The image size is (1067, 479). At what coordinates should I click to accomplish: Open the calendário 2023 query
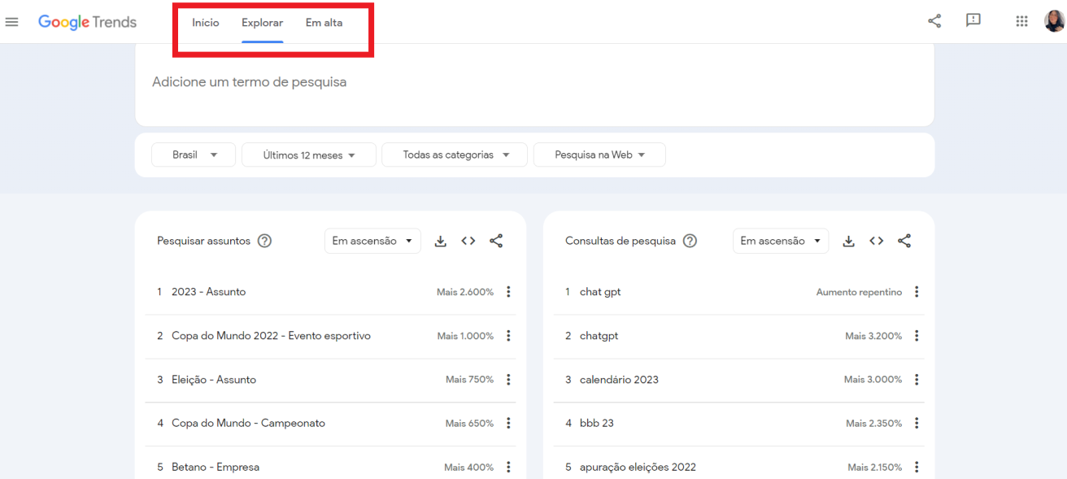(x=619, y=380)
